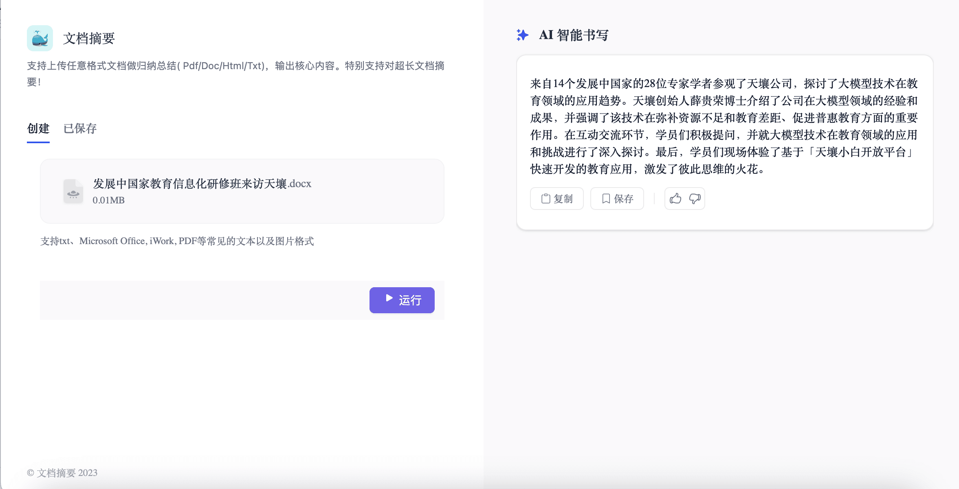Image resolution: width=959 pixels, height=489 pixels.
Task: Click the clipboard icon in 复制 button
Action: tap(545, 199)
